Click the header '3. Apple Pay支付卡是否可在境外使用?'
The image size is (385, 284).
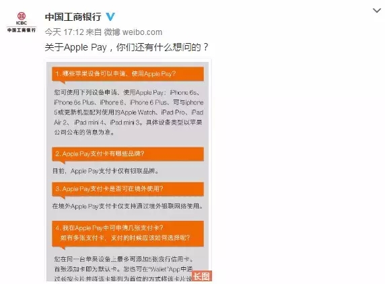(128, 188)
